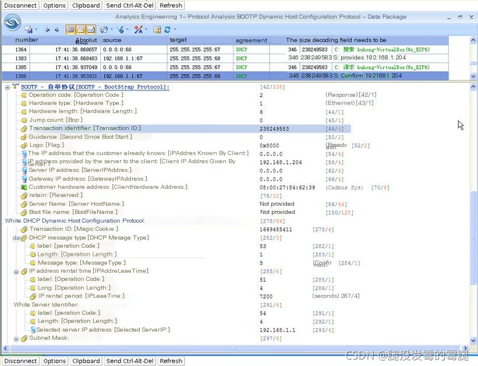Sort packets by the source column header
This screenshot has width=478, height=366.
[112, 40]
